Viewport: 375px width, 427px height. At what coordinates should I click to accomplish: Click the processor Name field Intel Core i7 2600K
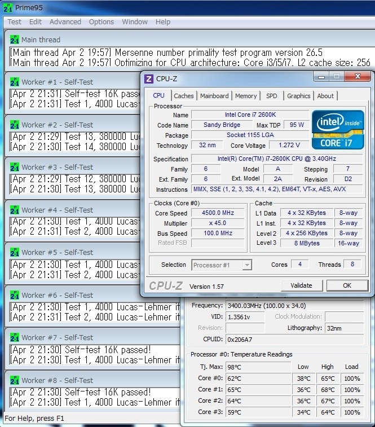(250, 115)
